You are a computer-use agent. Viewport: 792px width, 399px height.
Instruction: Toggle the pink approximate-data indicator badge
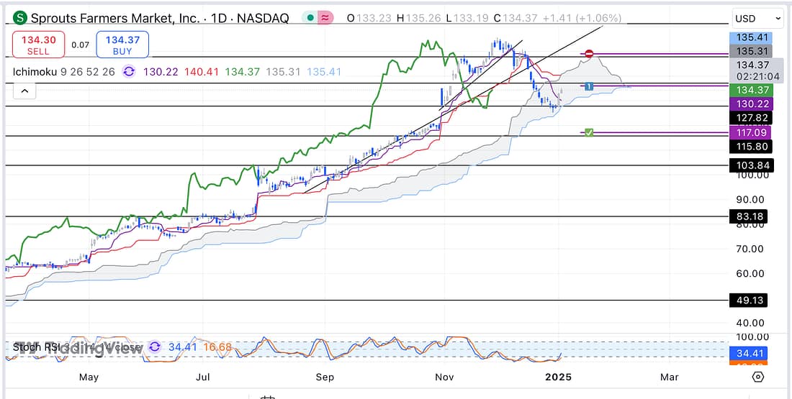[x=325, y=18]
